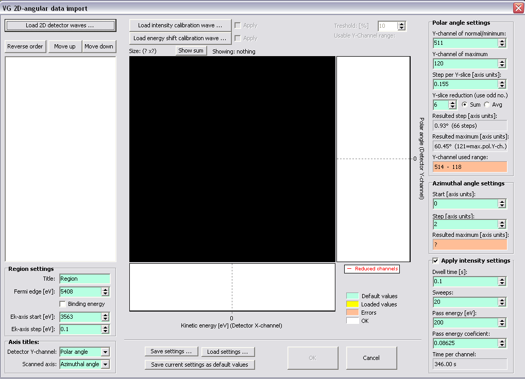Edit Y-channel of normal/minimum field
525x379 pixels.
[x=465, y=43]
